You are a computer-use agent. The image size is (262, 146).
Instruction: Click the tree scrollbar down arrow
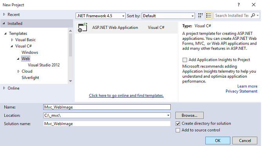click(x=70, y=81)
